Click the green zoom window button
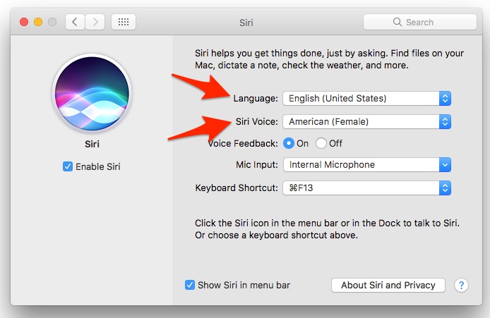The image size is (490, 318). coord(52,22)
